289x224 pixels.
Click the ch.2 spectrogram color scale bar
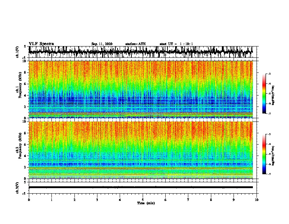pyautogui.click(x=264, y=154)
